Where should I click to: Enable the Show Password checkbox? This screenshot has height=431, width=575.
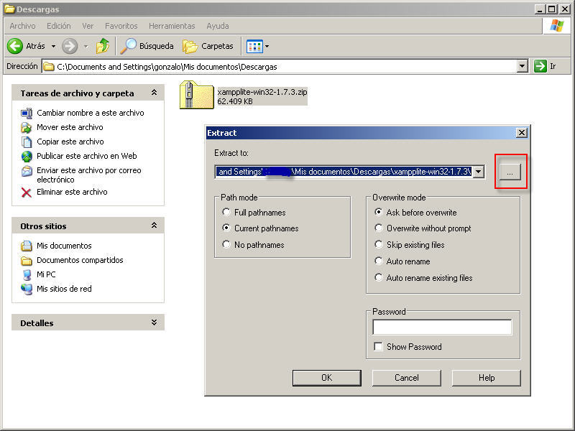[378, 347]
